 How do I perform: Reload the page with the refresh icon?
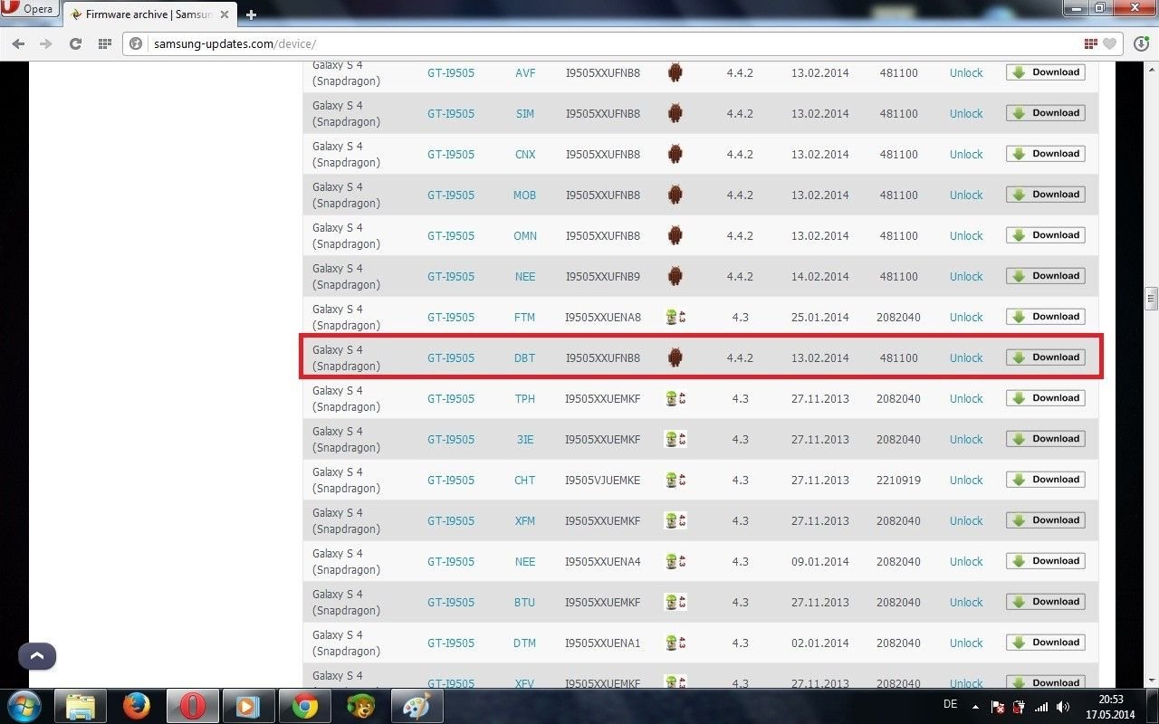(75, 43)
